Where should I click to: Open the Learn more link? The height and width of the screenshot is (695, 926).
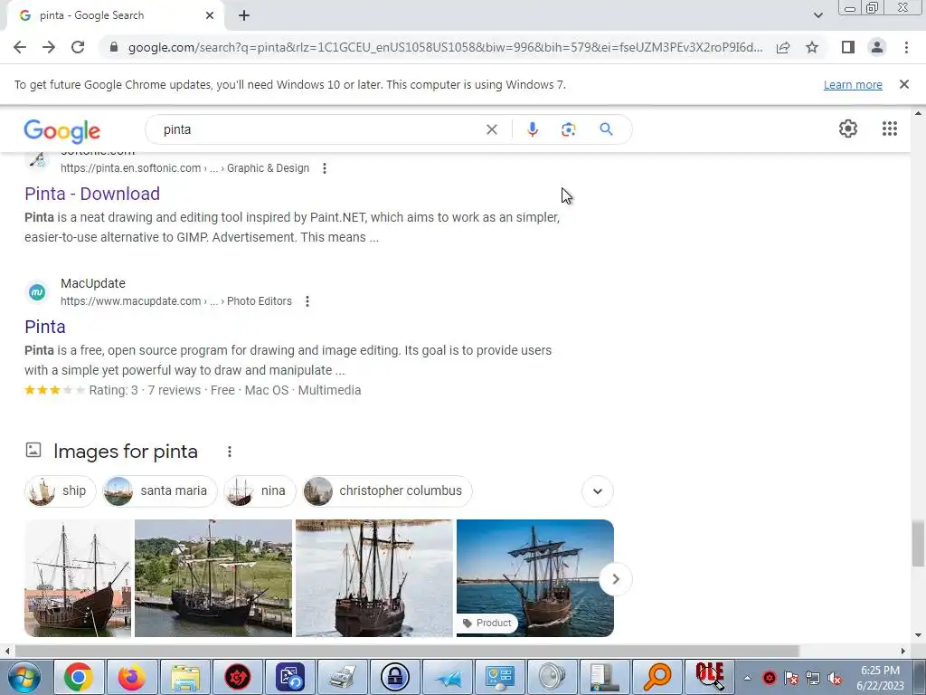pos(853,84)
